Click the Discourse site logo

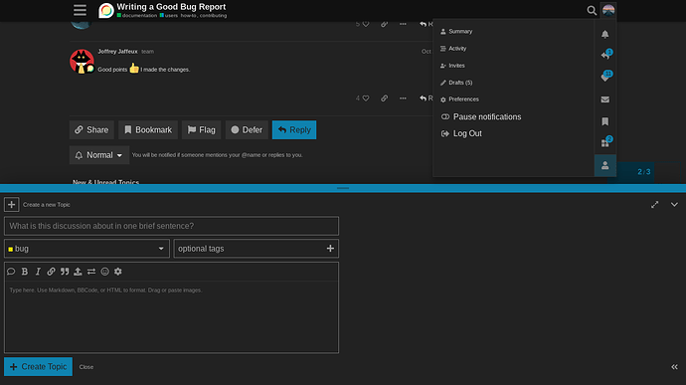coord(105,10)
